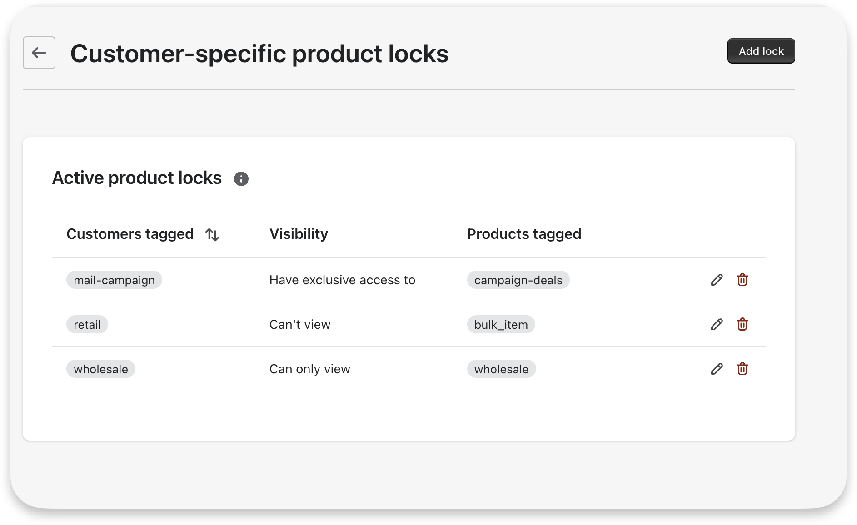Viewport: 857px width, 525px height.
Task: Click the Visibility column header
Action: pos(299,234)
